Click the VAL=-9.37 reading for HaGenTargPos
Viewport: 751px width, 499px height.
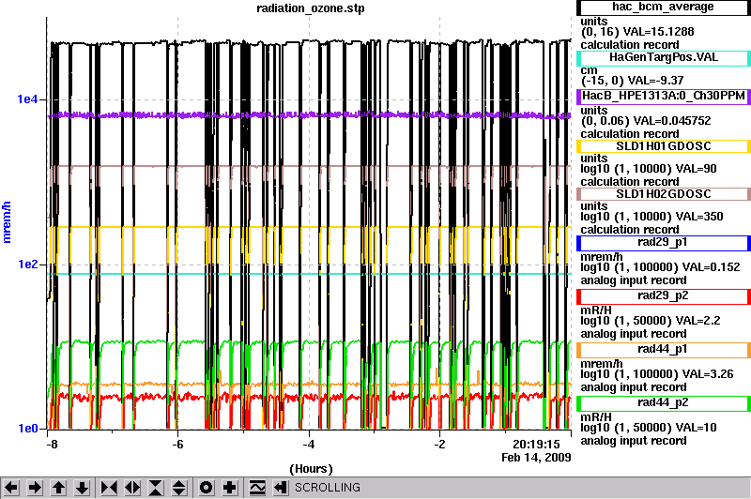655,81
